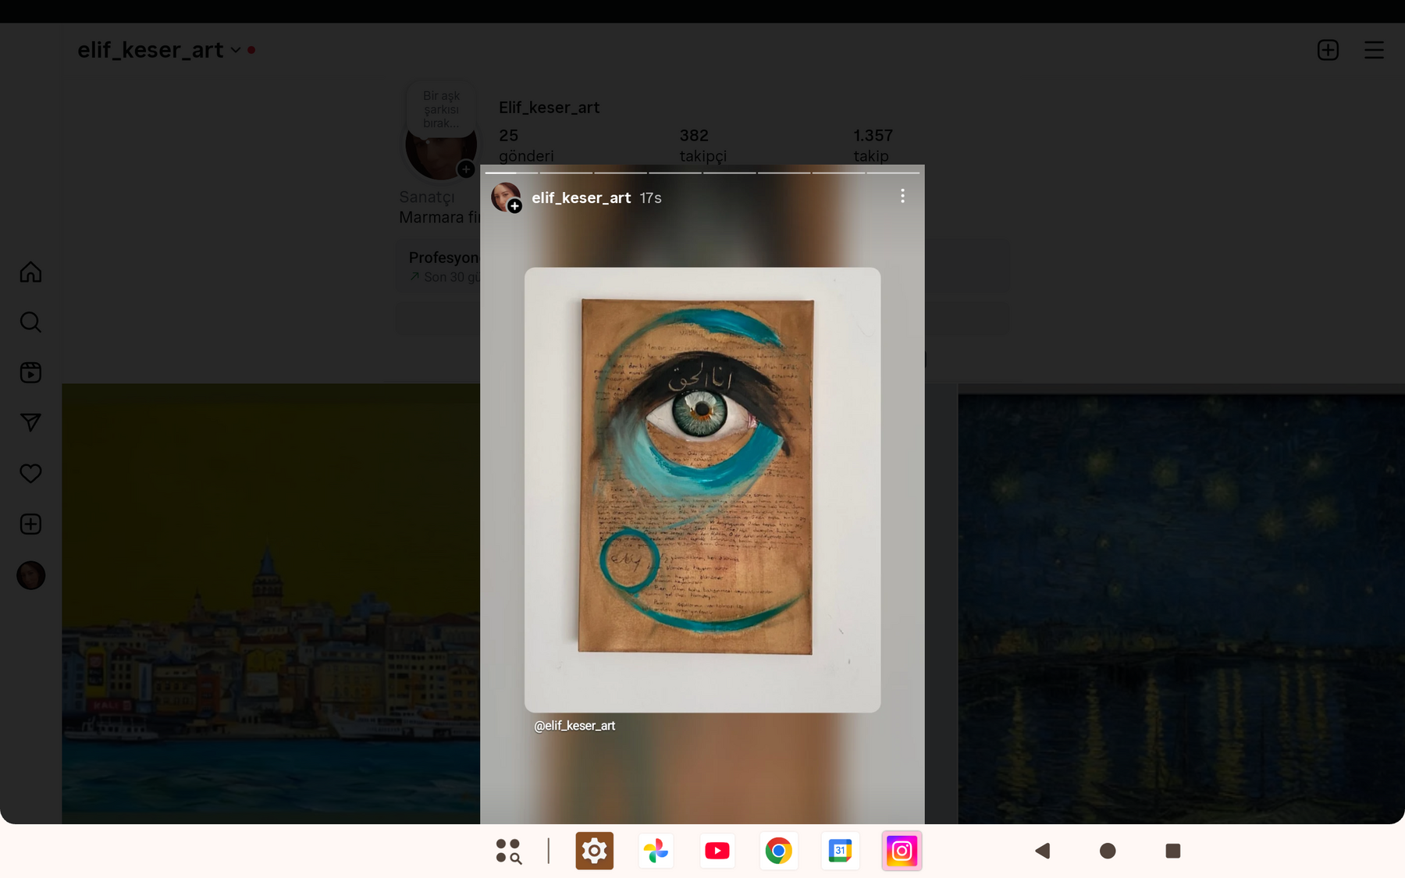Expand the elif_keser_art account switcher chevron

point(235,50)
